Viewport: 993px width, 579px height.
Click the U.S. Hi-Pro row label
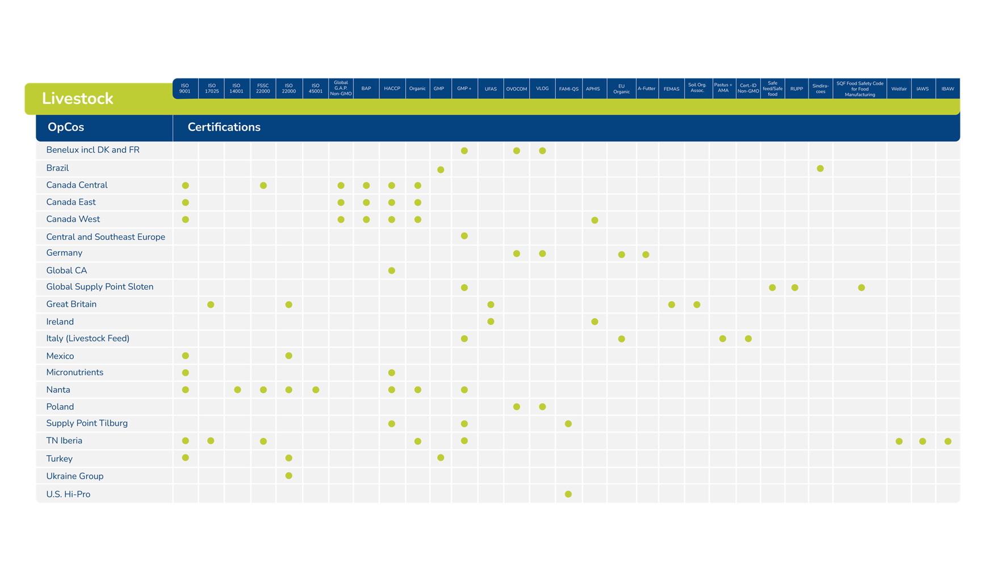(x=68, y=494)
